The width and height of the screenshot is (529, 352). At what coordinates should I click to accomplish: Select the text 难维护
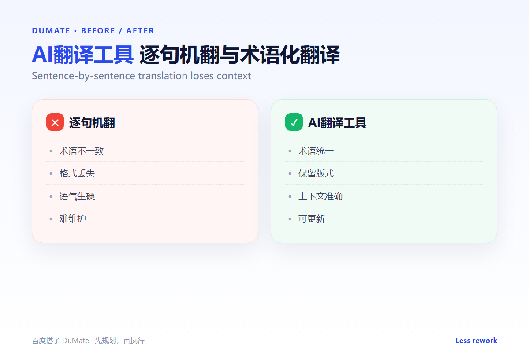(73, 219)
